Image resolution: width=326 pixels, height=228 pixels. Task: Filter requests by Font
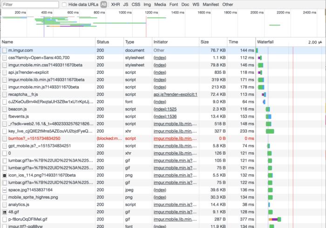(x=174, y=5)
